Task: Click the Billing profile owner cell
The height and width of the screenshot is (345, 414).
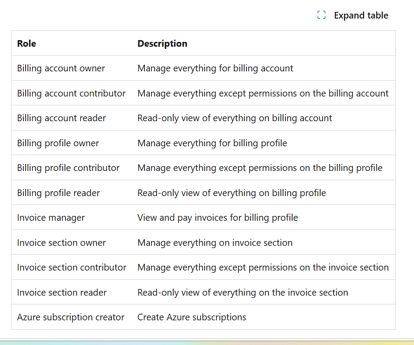Action: [x=58, y=143]
